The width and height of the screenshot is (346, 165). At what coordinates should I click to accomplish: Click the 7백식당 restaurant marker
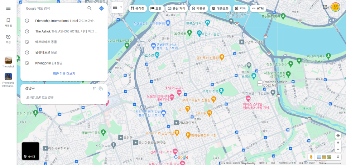(x=210, y=113)
